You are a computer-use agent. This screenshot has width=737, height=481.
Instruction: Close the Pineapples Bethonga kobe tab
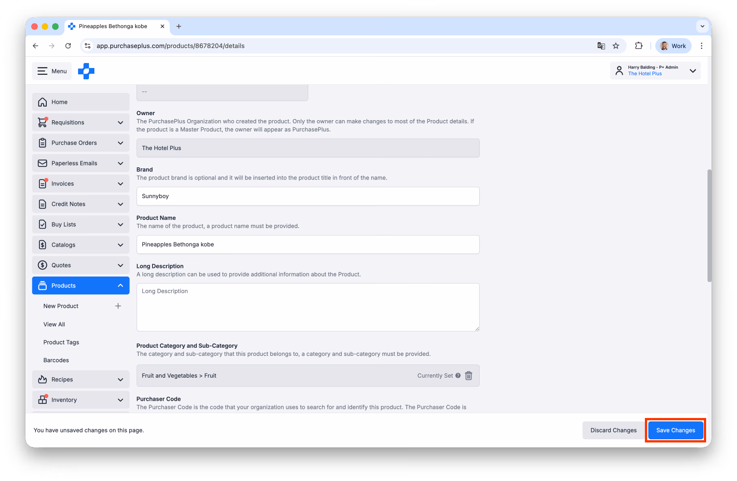click(x=162, y=26)
